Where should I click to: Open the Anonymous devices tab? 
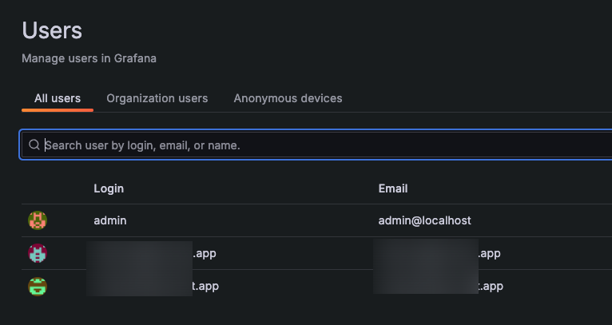[288, 98]
